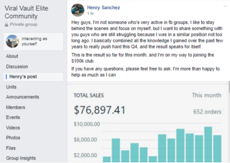The image size is (230, 163).
Task: Go to the Discussion section
Action: coord(17,67)
